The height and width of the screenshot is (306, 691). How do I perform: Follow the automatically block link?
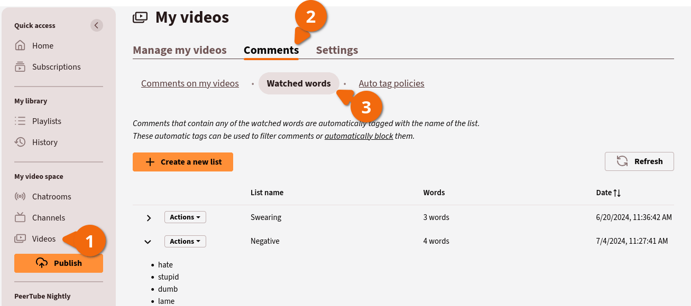pyautogui.click(x=359, y=136)
